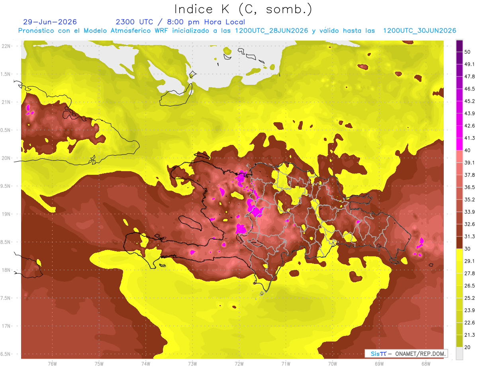Click the '70W' longitude label

(332, 364)
